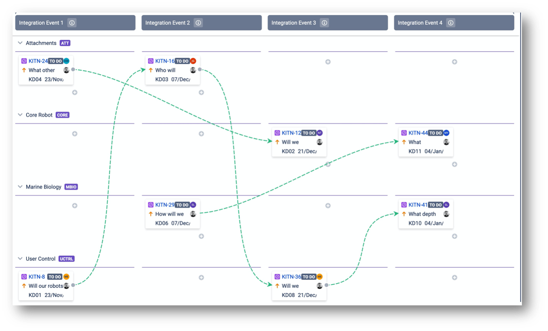
Task: Open the Integration Event 3 info icon
Action: coord(324,23)
